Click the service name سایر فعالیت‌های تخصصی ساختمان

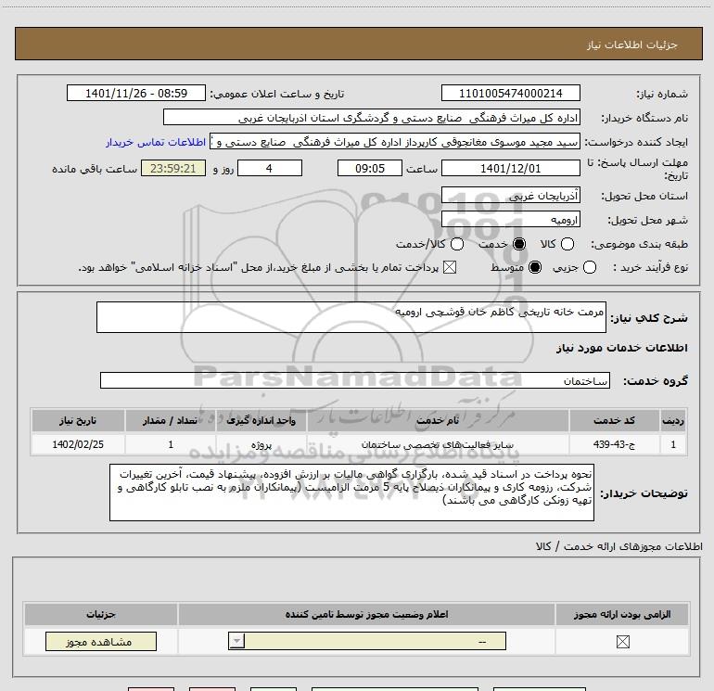pos(437,444)
